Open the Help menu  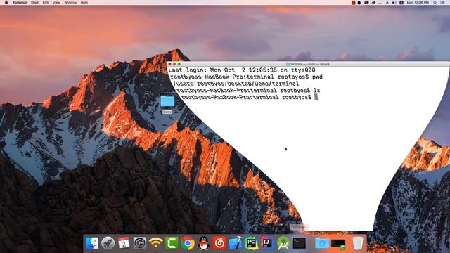84,3
